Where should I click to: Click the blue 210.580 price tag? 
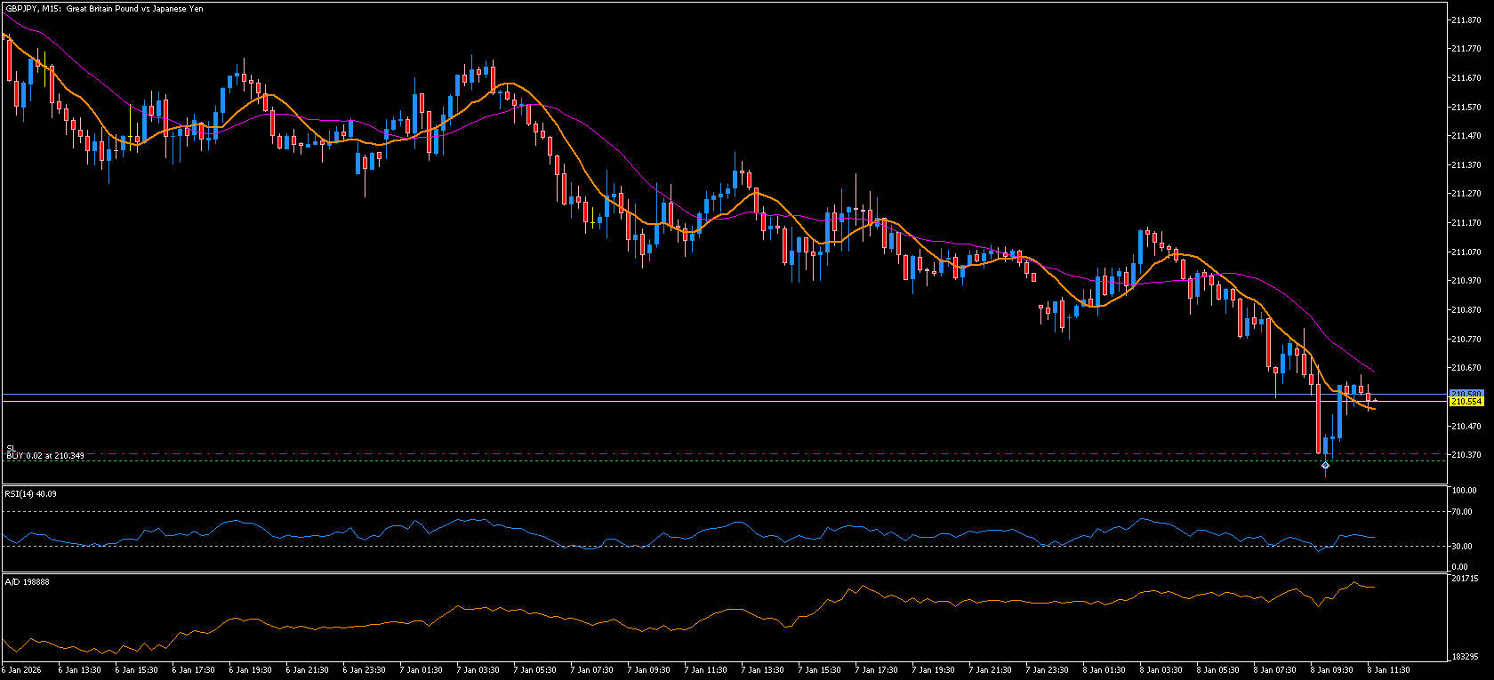pos(1466,394)
